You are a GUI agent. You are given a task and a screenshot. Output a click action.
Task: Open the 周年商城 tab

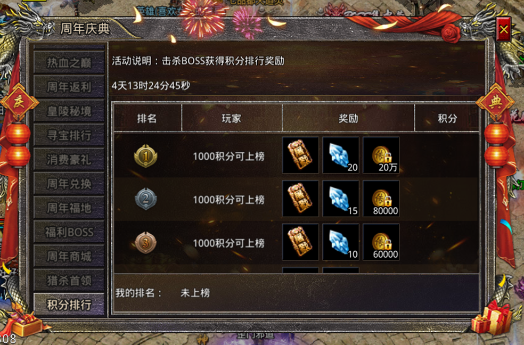(69, 256)
